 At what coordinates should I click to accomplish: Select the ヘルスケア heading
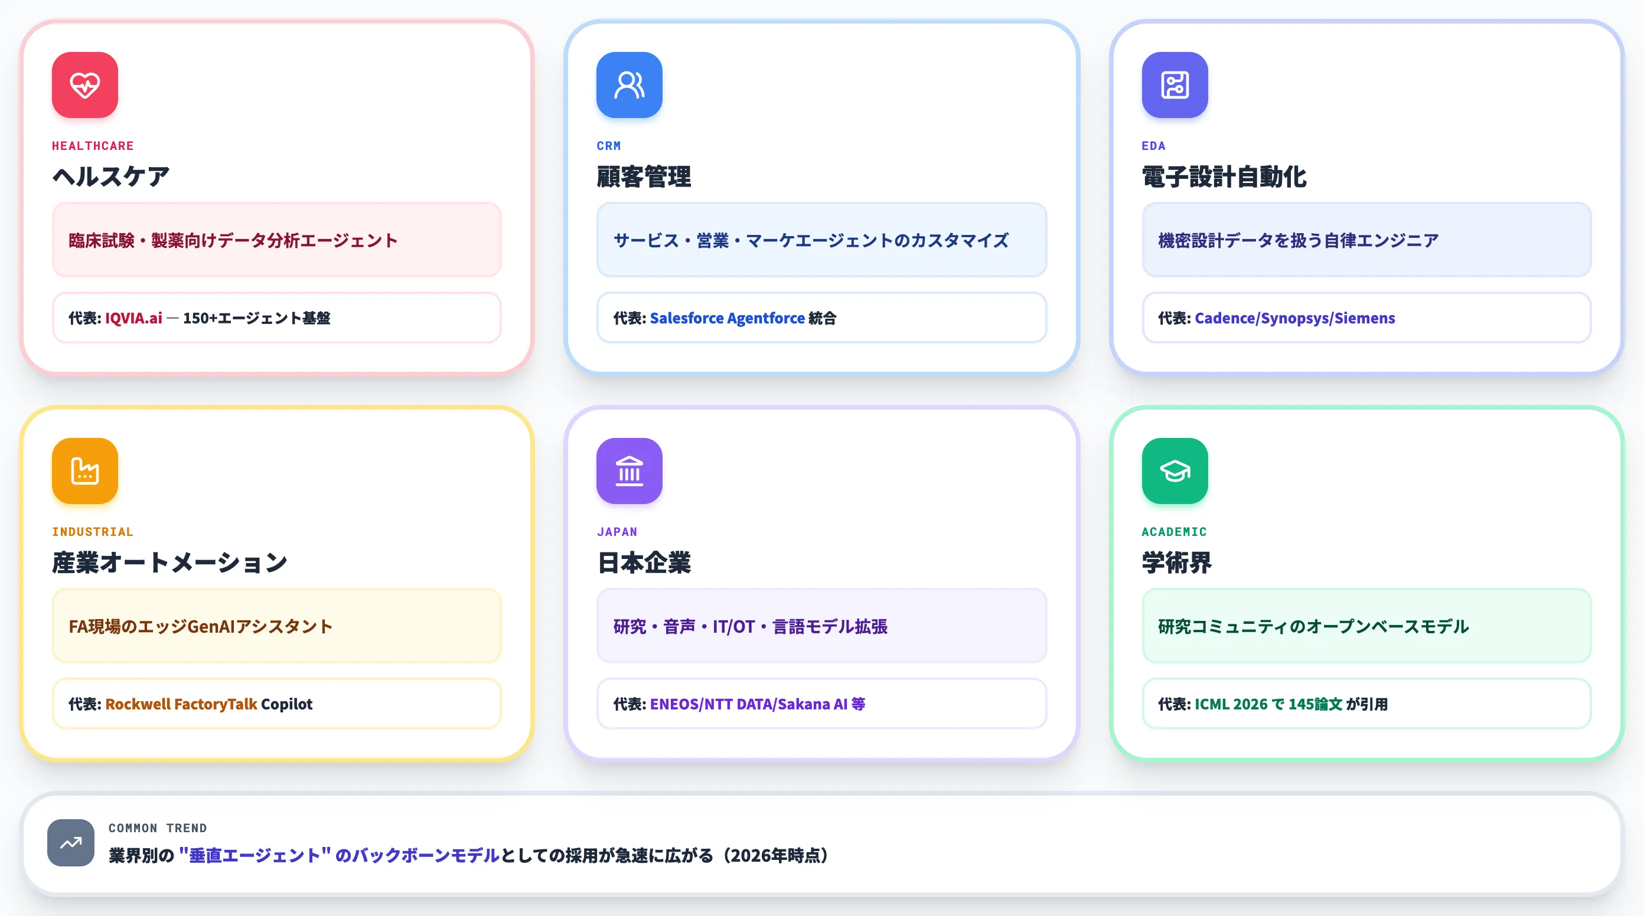[x=111, y=176]
